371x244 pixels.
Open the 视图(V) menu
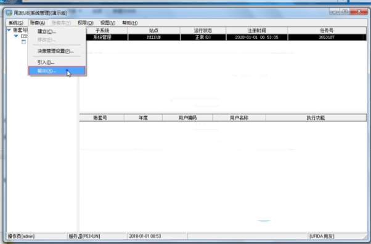point(108,23)
